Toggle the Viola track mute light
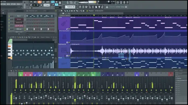The width and height of the screenshot is (188, 105). coord(69,29)
